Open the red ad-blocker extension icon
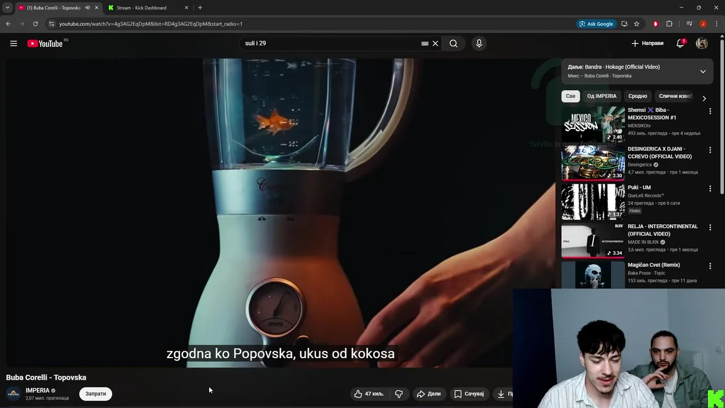Viewport: 725px width, 408px height. click(655, 24)
